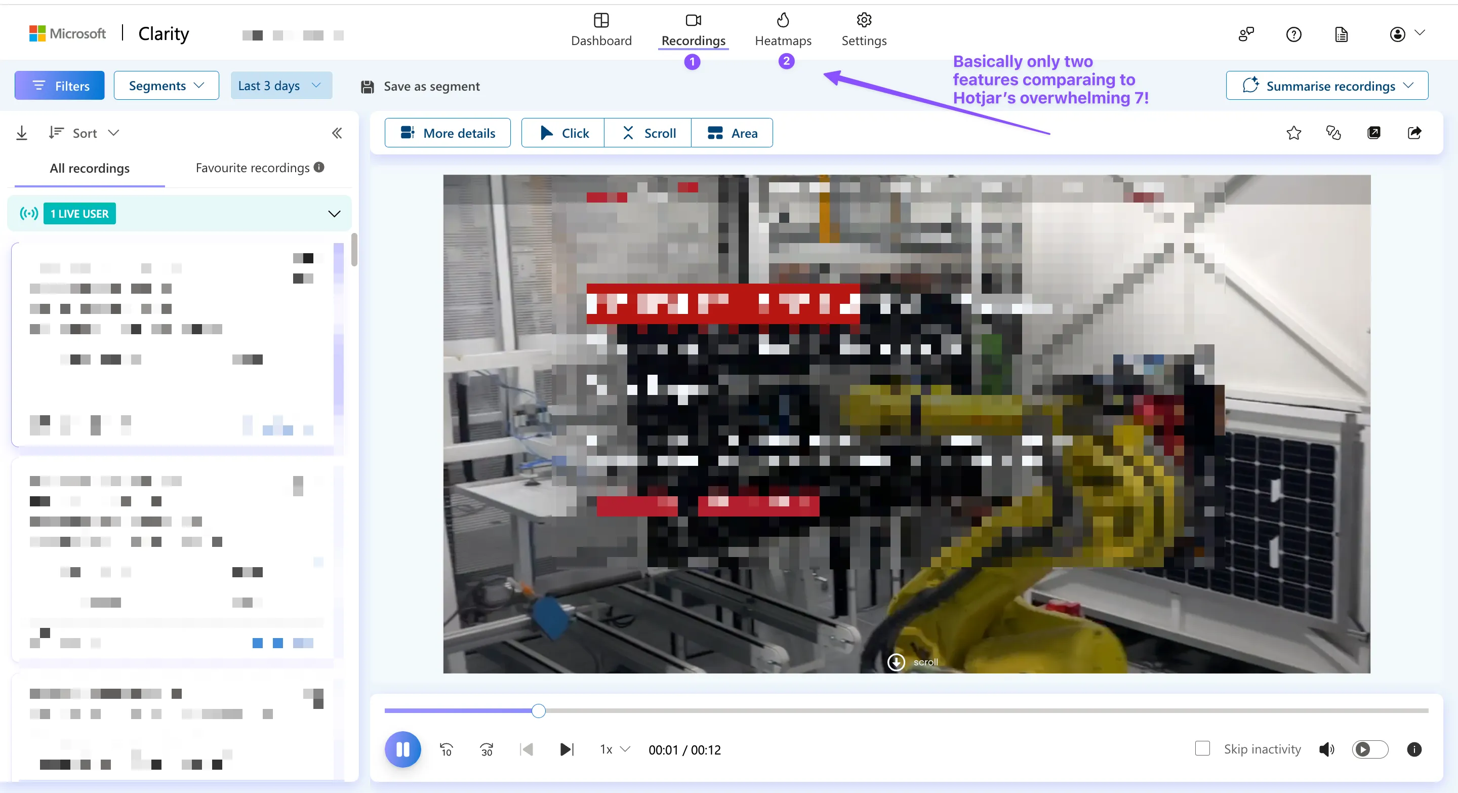Download recordings list icon
The image size is (1458, 793).
coord(21,133)
